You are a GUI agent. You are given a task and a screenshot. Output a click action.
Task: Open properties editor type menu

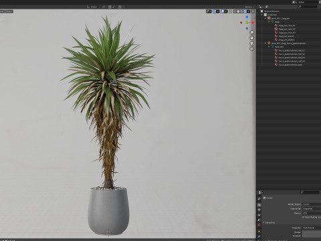coord(260,192)
